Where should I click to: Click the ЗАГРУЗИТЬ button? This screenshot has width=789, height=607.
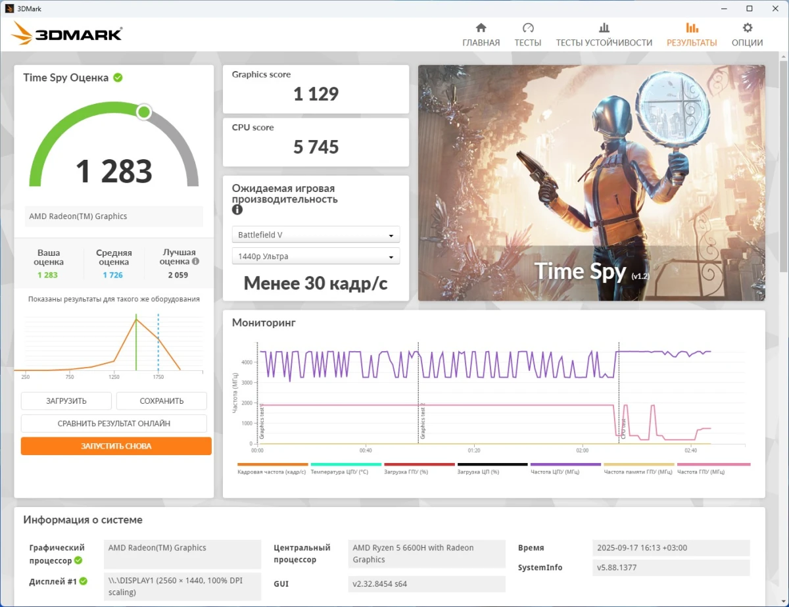[66, 401]
